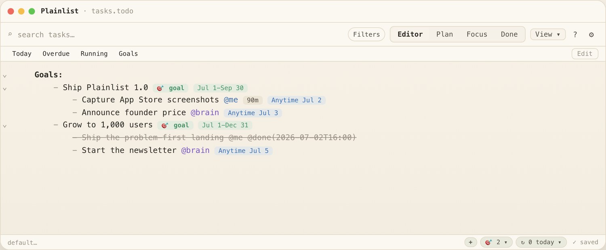Image resolution: width=606 pixels, height=250 pixels.
Task: Open the settings gear icon
Action: (591, 35)
